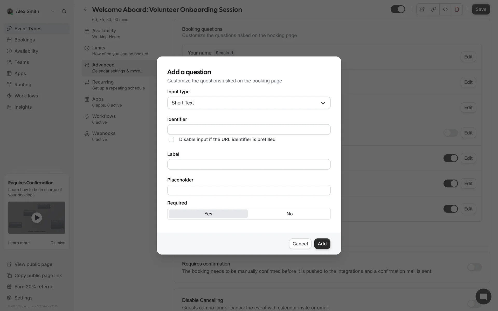Cancel the Add a question dialog
This screenshot has width=498, height=311.
[300, 244]
